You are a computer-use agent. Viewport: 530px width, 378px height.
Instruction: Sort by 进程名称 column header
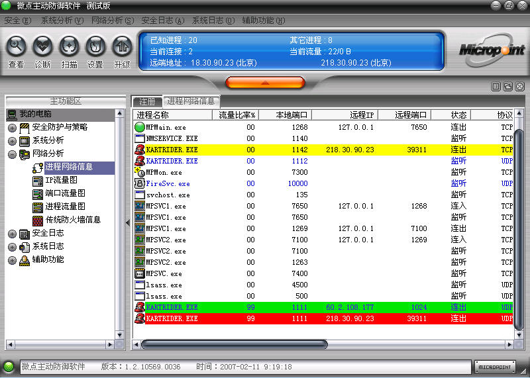pyautogui.click(x=172, y=115)
